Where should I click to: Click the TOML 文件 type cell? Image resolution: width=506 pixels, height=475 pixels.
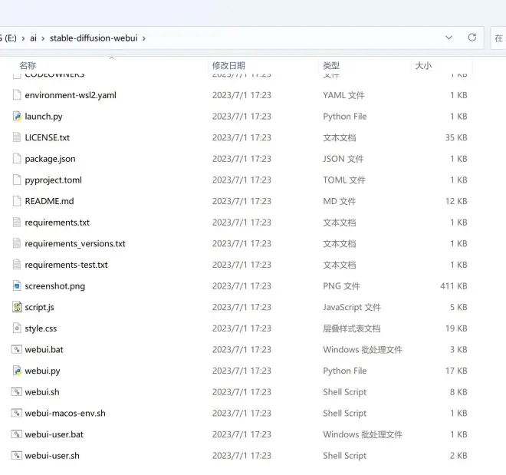(x=344, y=180)
